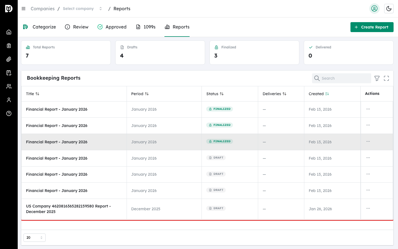Open the Home page from the sidebar

coord(9,32)
